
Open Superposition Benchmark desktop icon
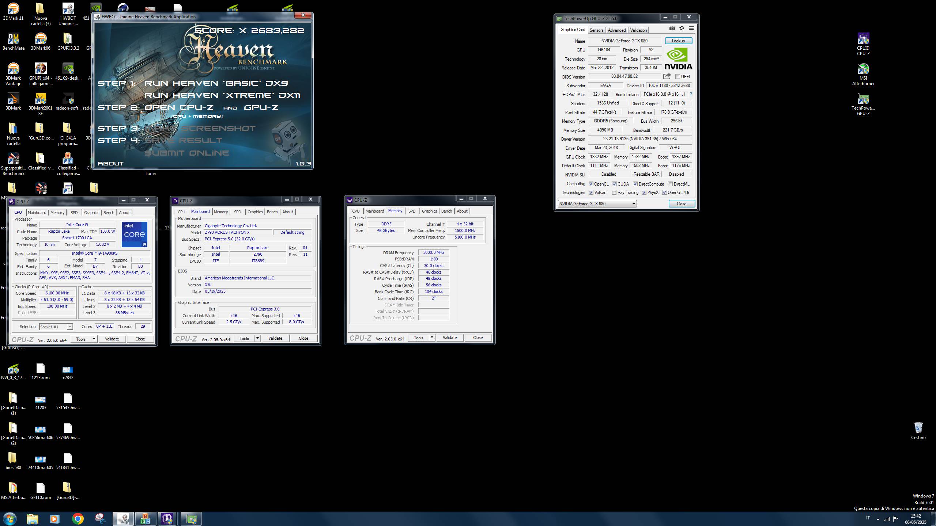tap(13, 164)
